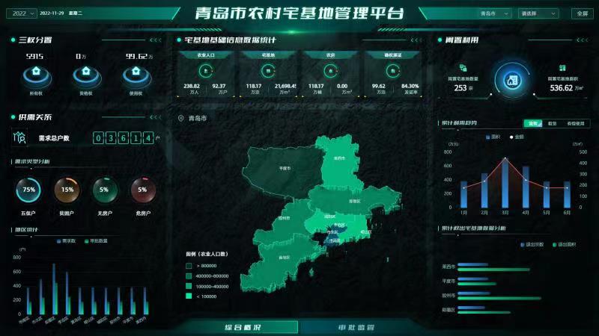This screenshot has height=336, width=599.
Task: Select the 有偿使用 trend option
Action: (577, 123)
